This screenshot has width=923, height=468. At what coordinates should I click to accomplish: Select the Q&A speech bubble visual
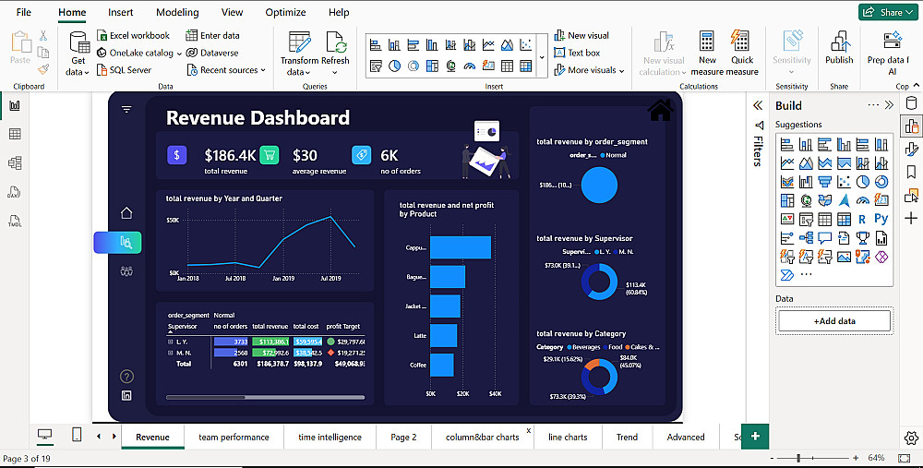coord(824,238)
